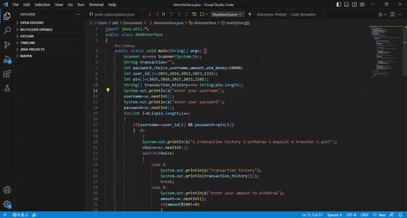407x218 pixels.
Task: Open the Go menu
Action: (70, 5)
